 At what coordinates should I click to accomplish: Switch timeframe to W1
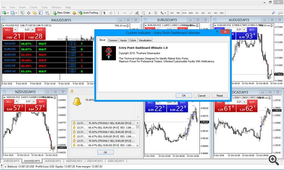[215, 13]
